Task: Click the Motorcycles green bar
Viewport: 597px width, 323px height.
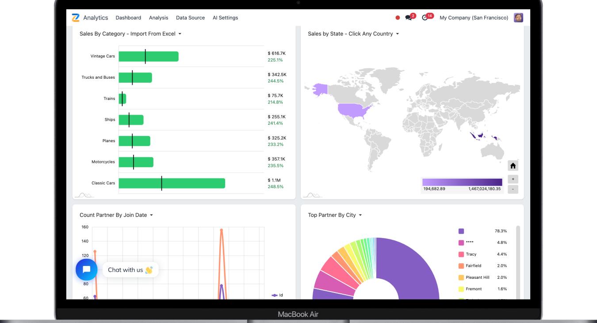Action: pyautogui.click(x=136, y=162)
